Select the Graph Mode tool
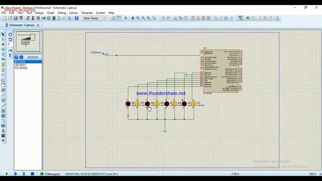This screenshot has height=181, width=322. point(3,80)
